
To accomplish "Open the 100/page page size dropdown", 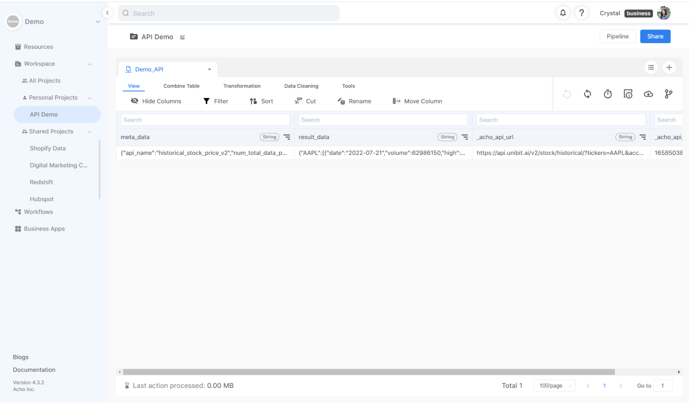I will click(x=554, y=385).
